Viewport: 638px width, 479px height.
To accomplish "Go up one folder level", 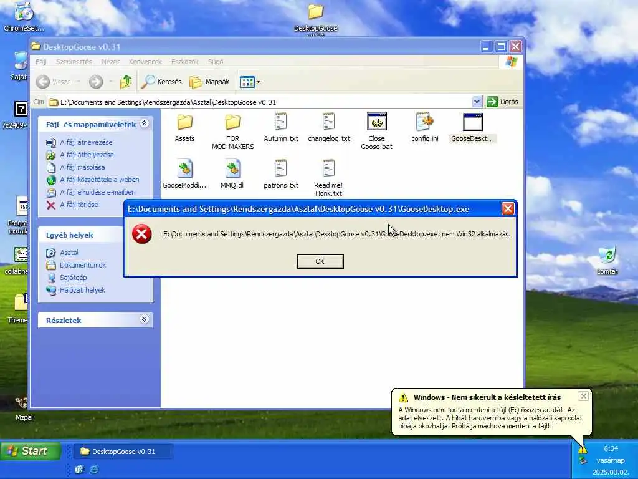I will coord(126,82).
